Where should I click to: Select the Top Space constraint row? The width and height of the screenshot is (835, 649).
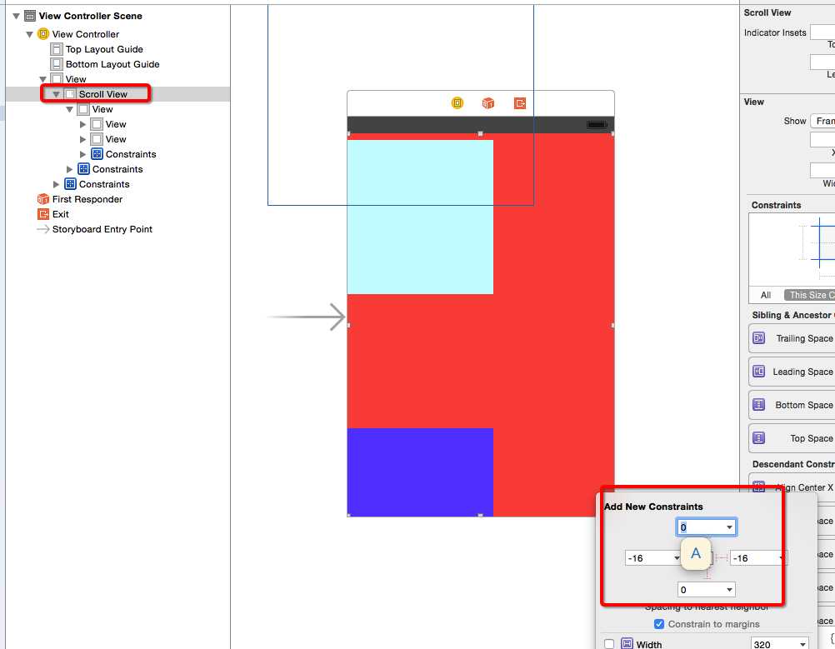792,438
